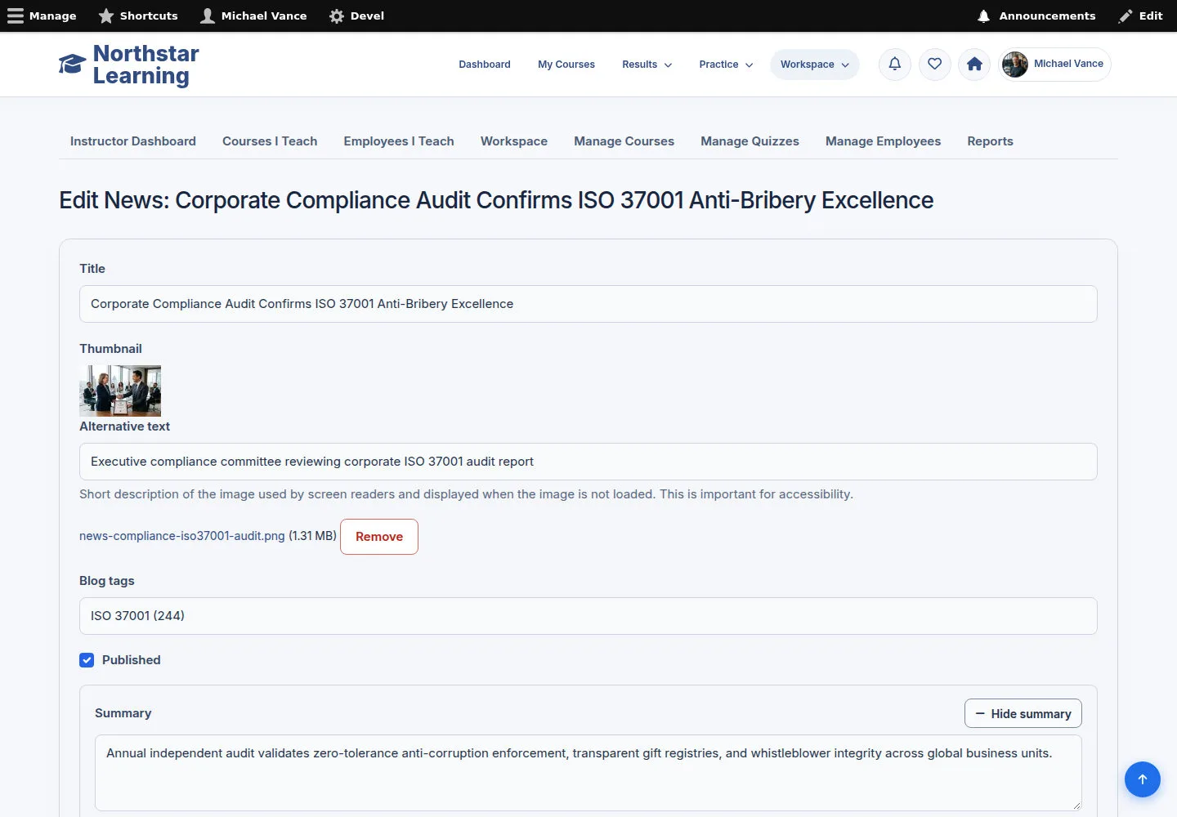
Task: Open the Manage hamburger menu icon
Action: pyautogui.click(x=16, y=16)
